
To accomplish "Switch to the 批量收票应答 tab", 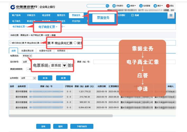I will coord(27,50).
